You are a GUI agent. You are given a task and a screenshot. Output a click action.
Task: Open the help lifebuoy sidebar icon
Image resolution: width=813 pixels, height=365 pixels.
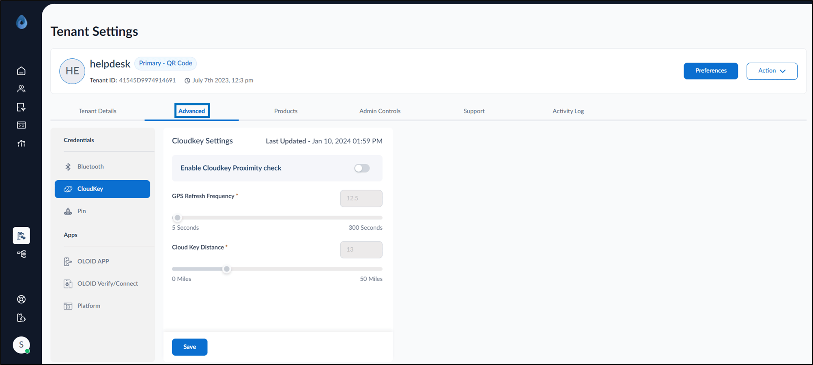pyautogui.click(x=22, y=299)
